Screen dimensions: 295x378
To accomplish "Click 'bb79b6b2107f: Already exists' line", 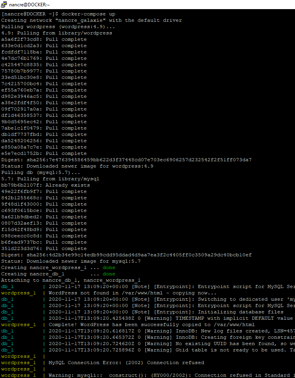I will click(45, 185).
